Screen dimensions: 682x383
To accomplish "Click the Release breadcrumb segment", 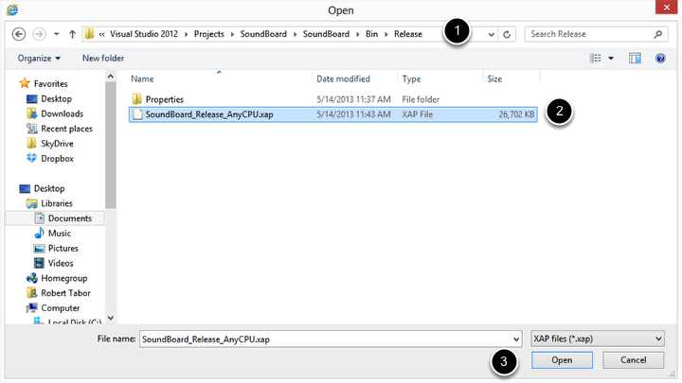I will click(408, 34).
